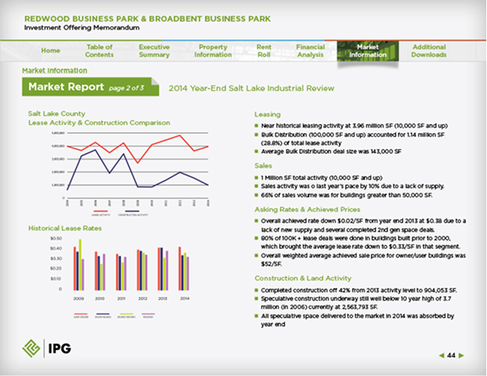Click the Market Information breadcrumb link

click(55, 70)
